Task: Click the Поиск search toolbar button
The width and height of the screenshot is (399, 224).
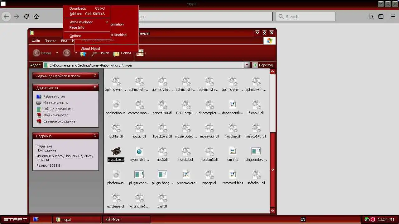Action: pos(100,53)
